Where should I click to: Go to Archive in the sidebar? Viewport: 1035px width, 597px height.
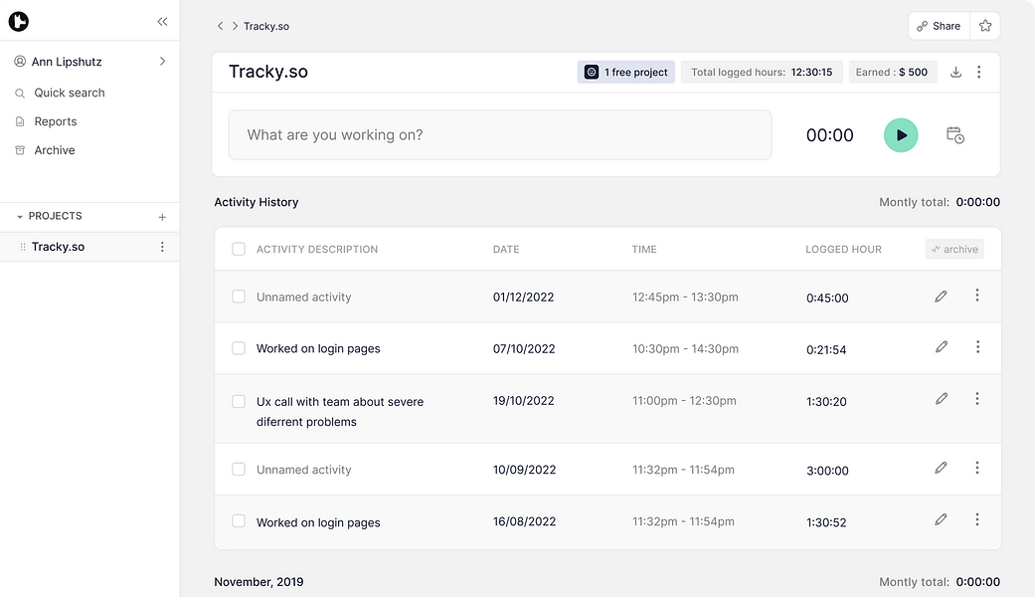coord(54,150)
